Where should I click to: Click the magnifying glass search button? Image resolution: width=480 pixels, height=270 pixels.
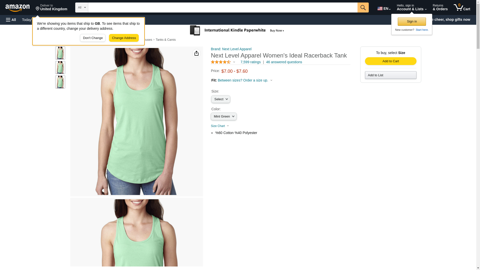(363, 7)
